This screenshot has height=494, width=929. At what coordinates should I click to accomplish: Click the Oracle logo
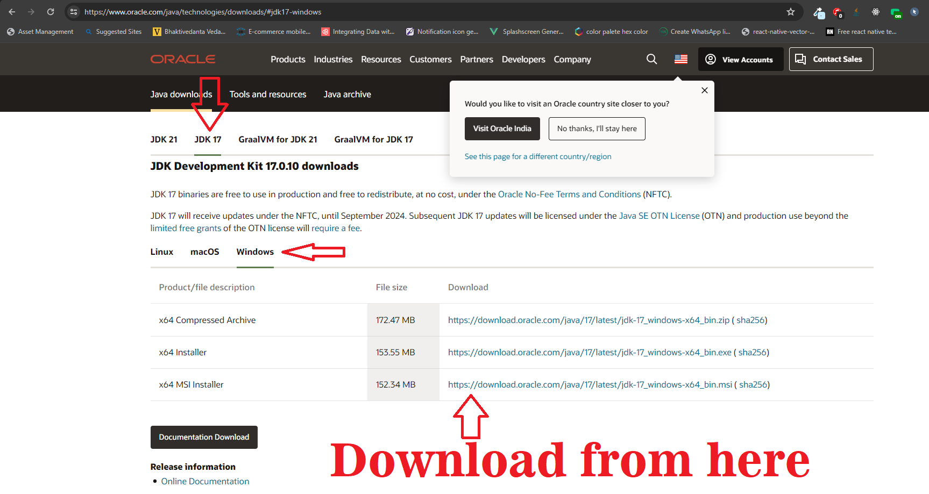pos(183,59)
